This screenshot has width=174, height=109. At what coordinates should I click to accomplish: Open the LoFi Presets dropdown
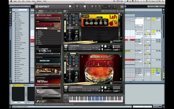point(99,18)
